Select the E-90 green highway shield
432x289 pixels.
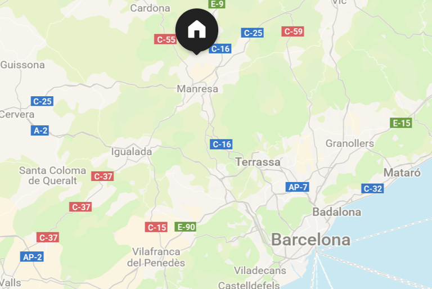[x=186, y=227]
